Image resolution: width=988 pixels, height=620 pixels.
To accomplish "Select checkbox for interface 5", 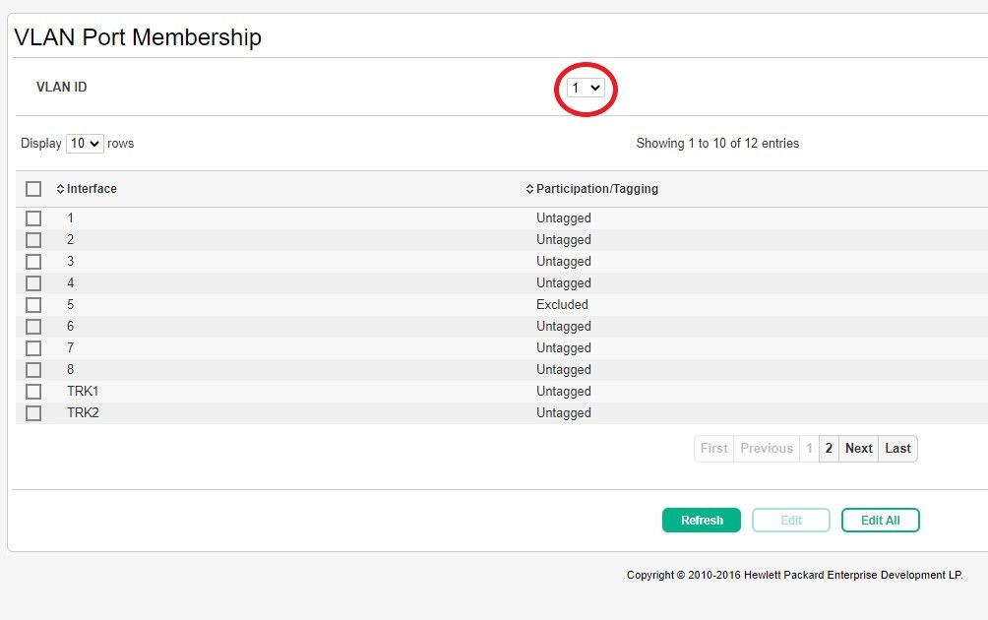I will tap(33, 305).
